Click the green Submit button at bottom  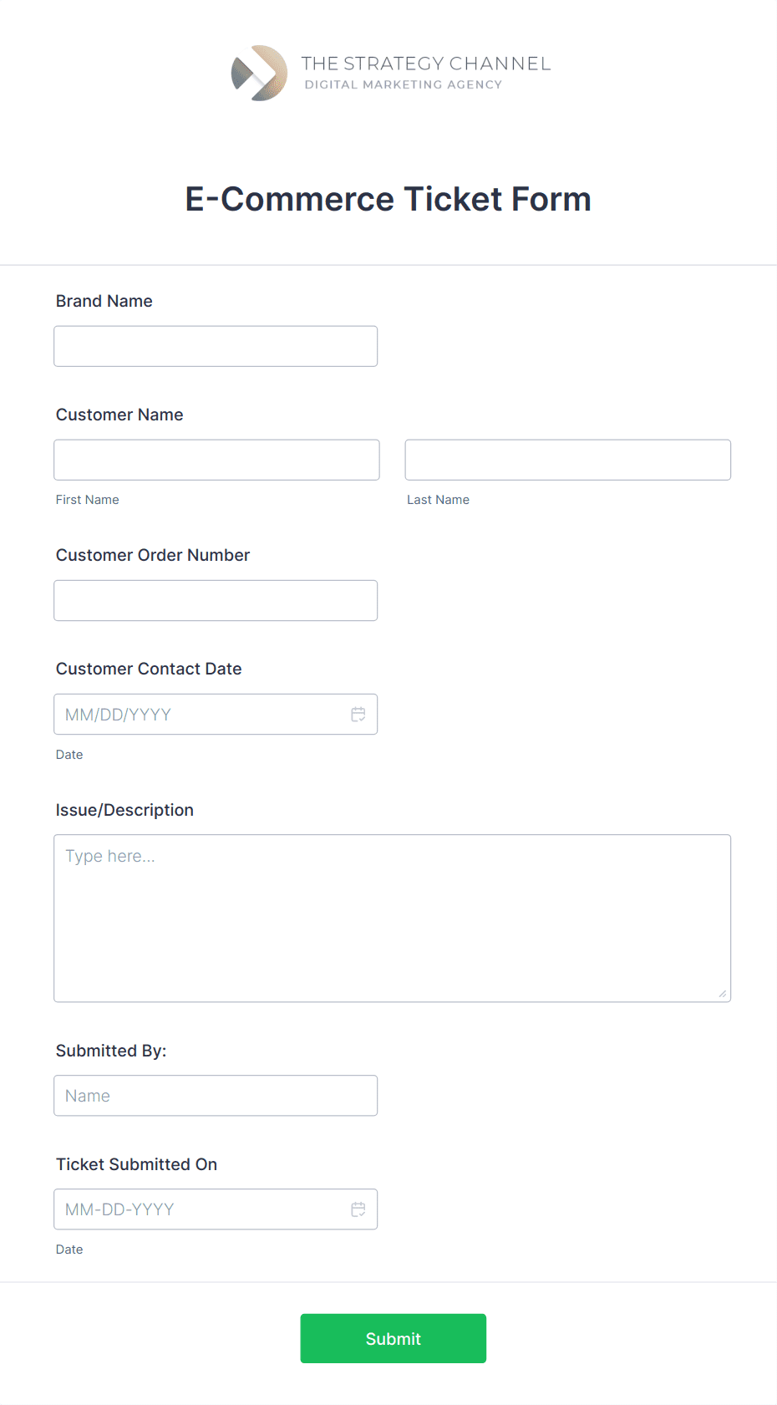pyautogui.click(x=393, y=1338)
